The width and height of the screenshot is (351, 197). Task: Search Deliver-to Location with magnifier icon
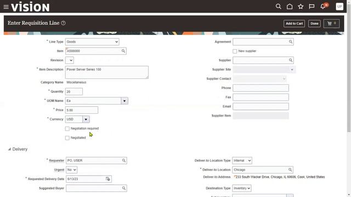290,170
